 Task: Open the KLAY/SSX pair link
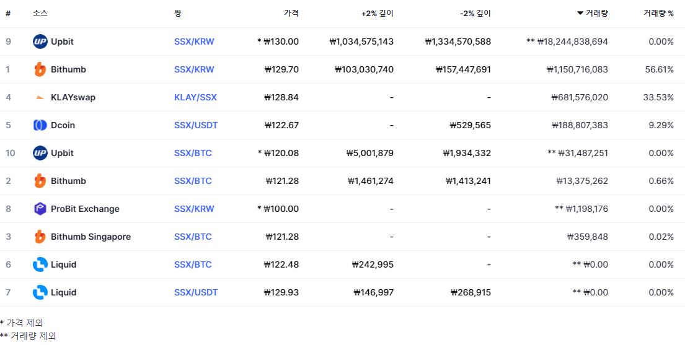click(x=195, y=97)
